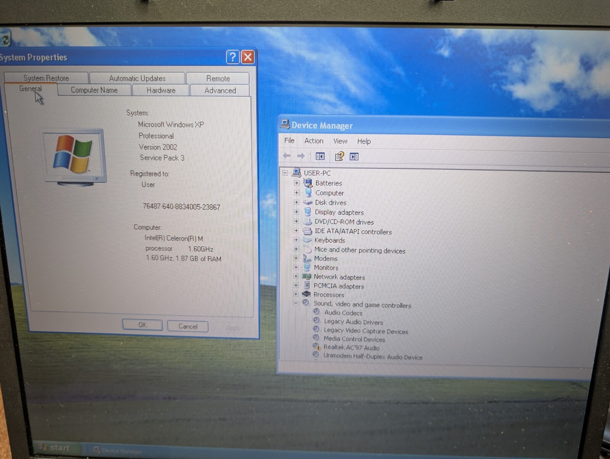Click the last Device Manager toolbar icon

coord(354,157)
